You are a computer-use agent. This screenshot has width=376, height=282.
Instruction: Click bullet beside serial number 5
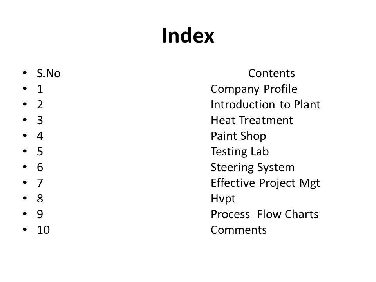[x=25, y=151]
